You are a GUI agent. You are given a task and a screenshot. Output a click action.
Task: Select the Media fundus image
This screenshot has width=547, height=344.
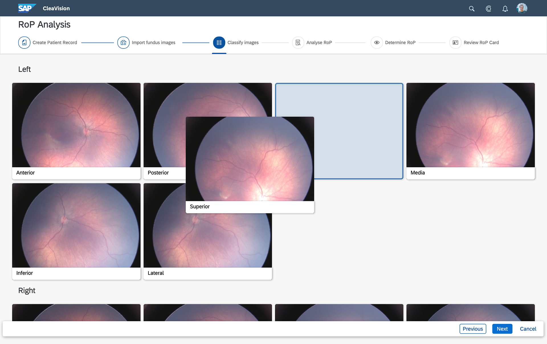pyautogui.click(x=470, y=125)
